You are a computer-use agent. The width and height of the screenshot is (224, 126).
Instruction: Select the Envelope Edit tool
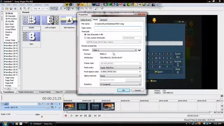pos(82,8)
